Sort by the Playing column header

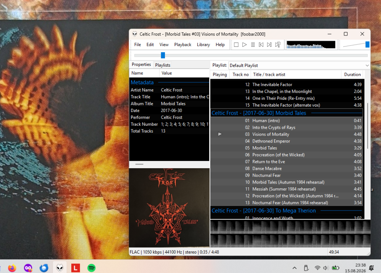pyautogui.click(x=220, y=75)
